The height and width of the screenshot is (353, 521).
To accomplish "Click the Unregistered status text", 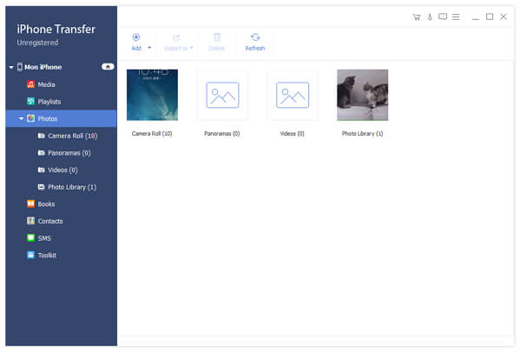I will click(37, 43).
